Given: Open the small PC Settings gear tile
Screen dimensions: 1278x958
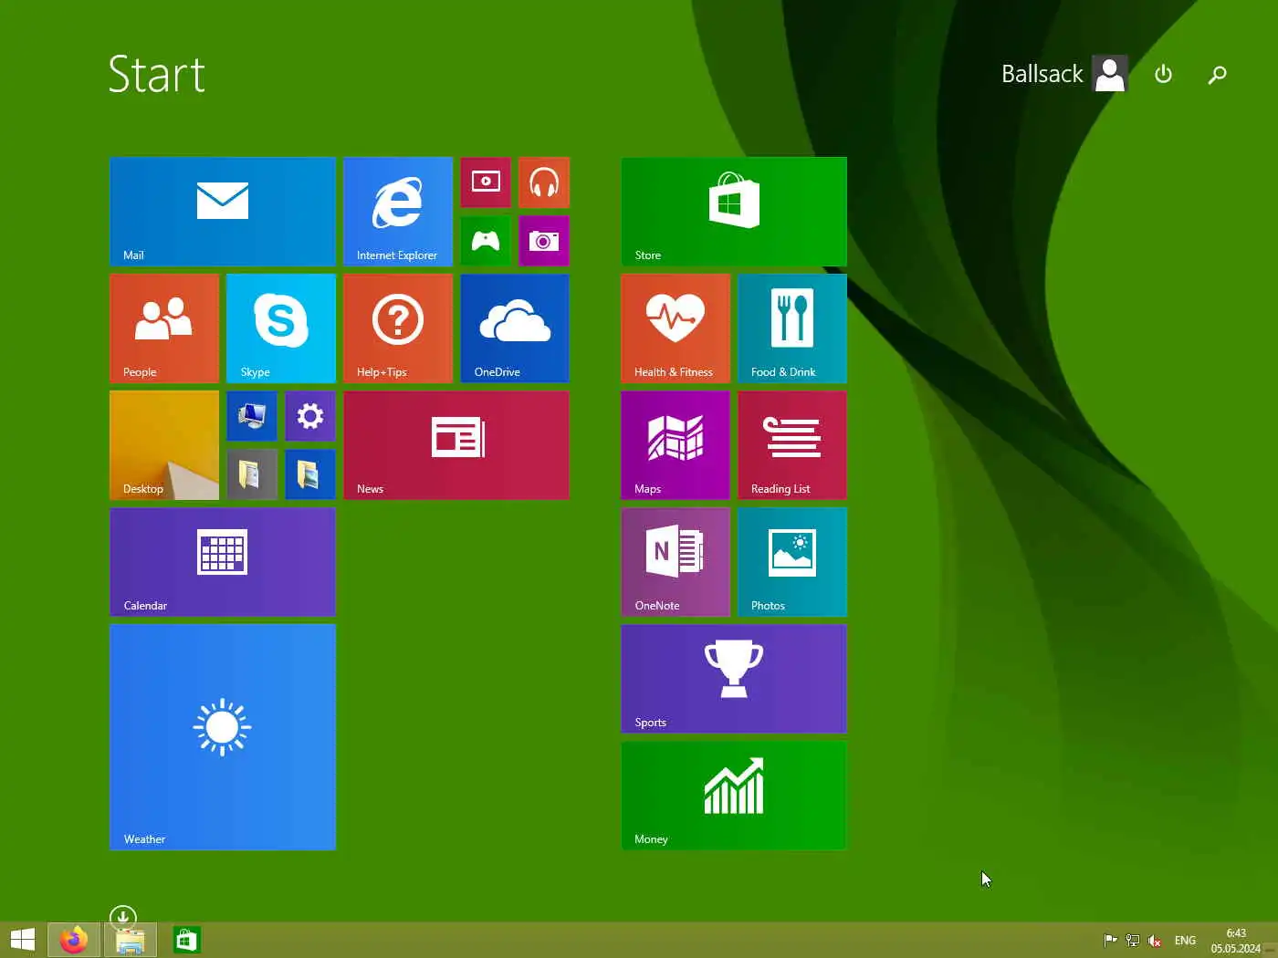Looking at the screenshot, I should click(310, 416).
